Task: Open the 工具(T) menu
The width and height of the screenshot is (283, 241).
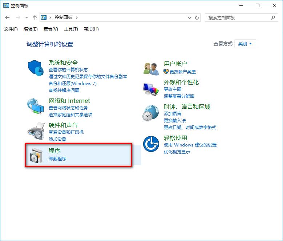Action: point(71,29)
